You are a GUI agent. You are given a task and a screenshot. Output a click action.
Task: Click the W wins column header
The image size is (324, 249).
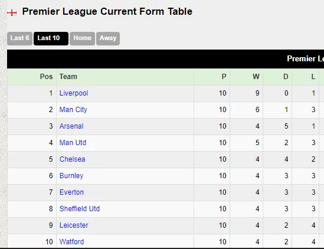256,77
